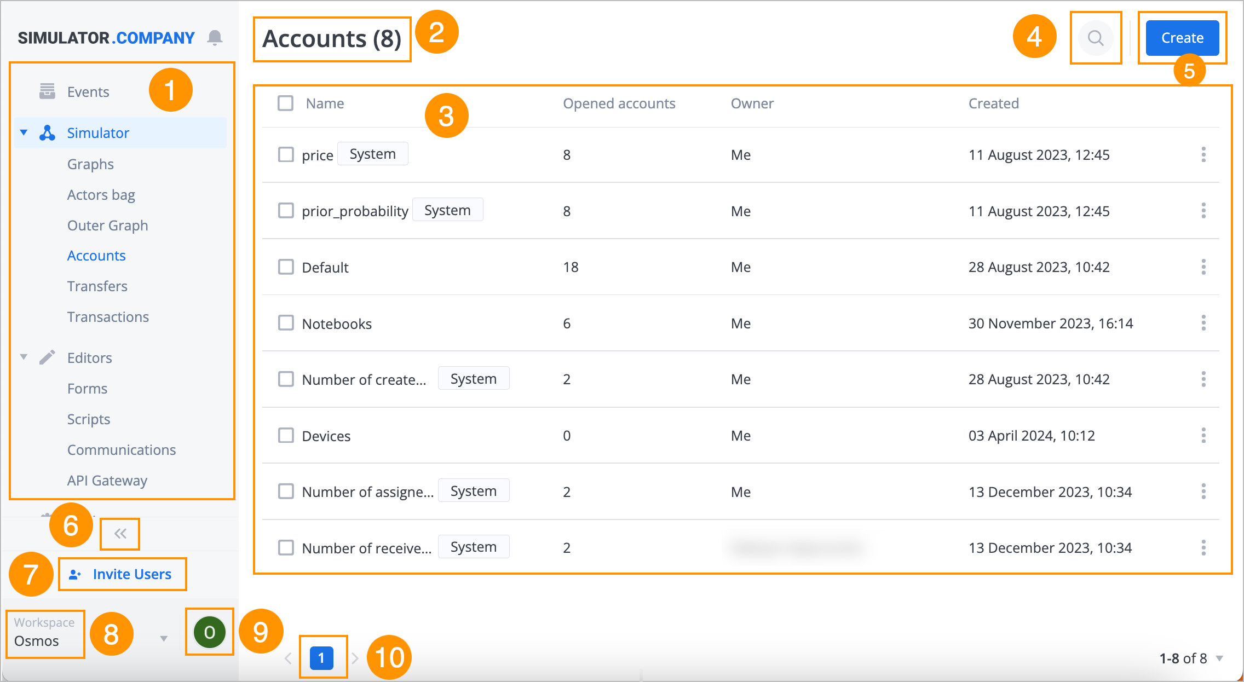Viewport: 1244px width, 682px height.
Task: Check the price account checkbox
Action: pyautogui.click(x=286, y=154)
